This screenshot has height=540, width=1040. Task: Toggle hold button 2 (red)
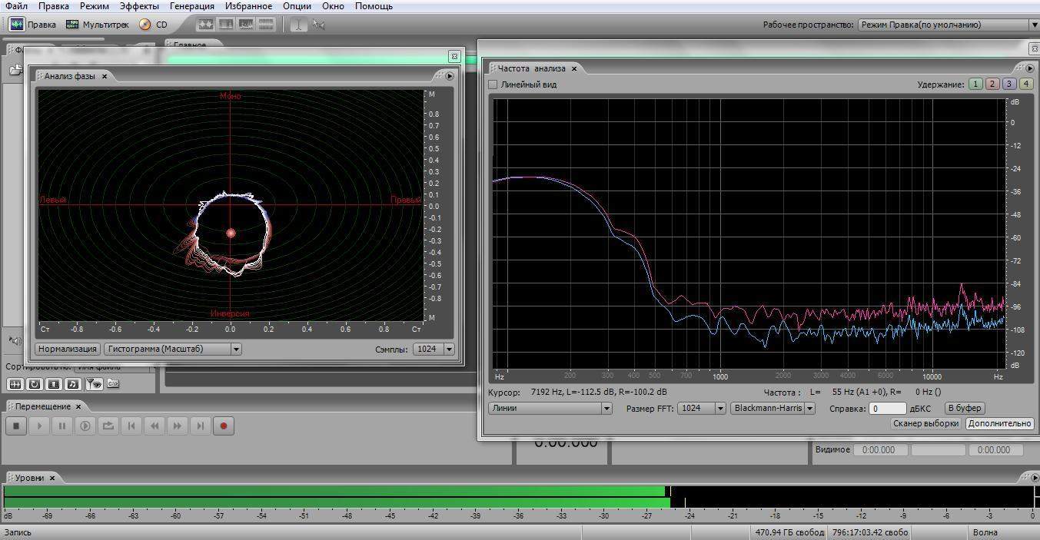pos(992,84)
